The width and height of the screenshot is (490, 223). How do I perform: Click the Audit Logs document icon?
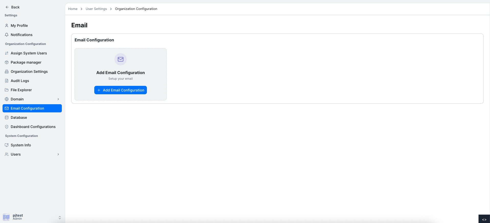coord(7,81)
